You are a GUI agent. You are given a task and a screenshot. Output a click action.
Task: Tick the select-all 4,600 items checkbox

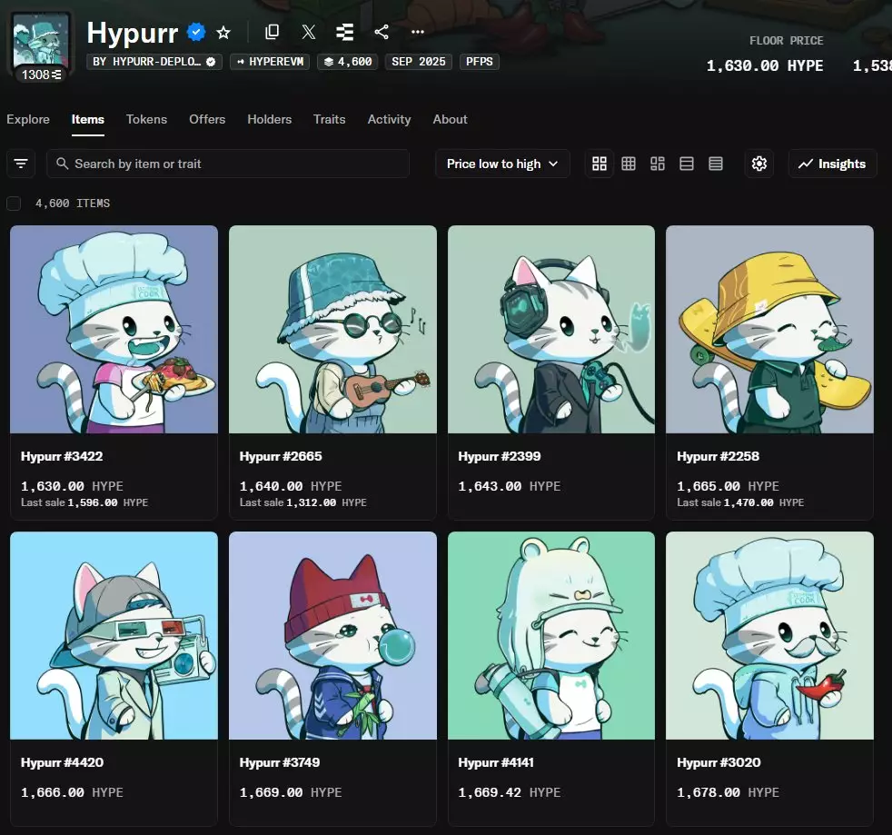(x=14, y=204)
